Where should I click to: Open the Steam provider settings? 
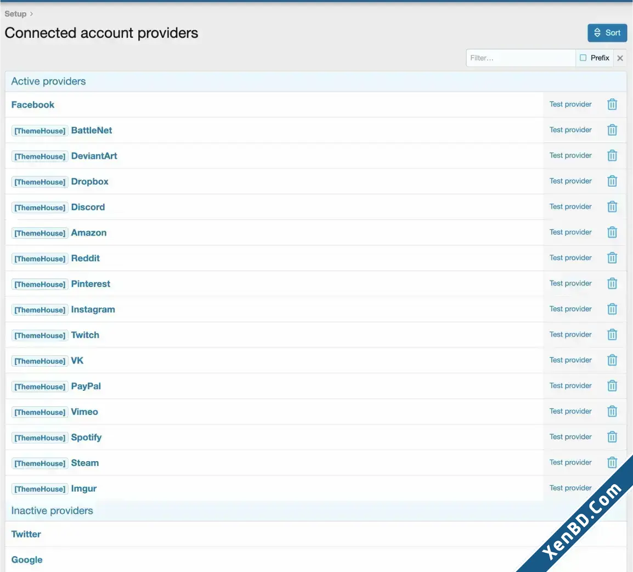(85, 463)
